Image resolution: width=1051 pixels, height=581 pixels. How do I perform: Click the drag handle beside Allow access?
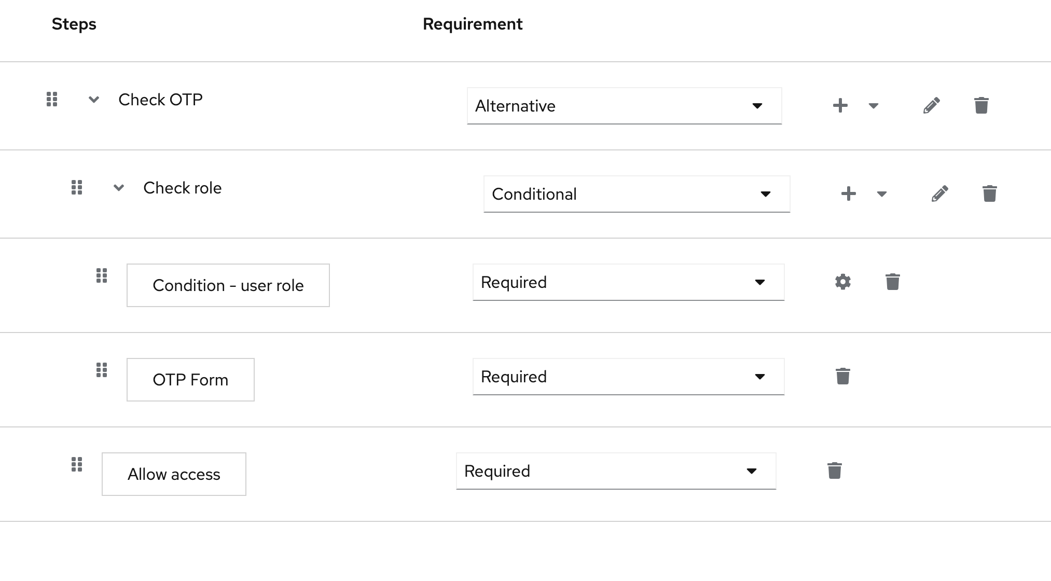tap(77, 465)
